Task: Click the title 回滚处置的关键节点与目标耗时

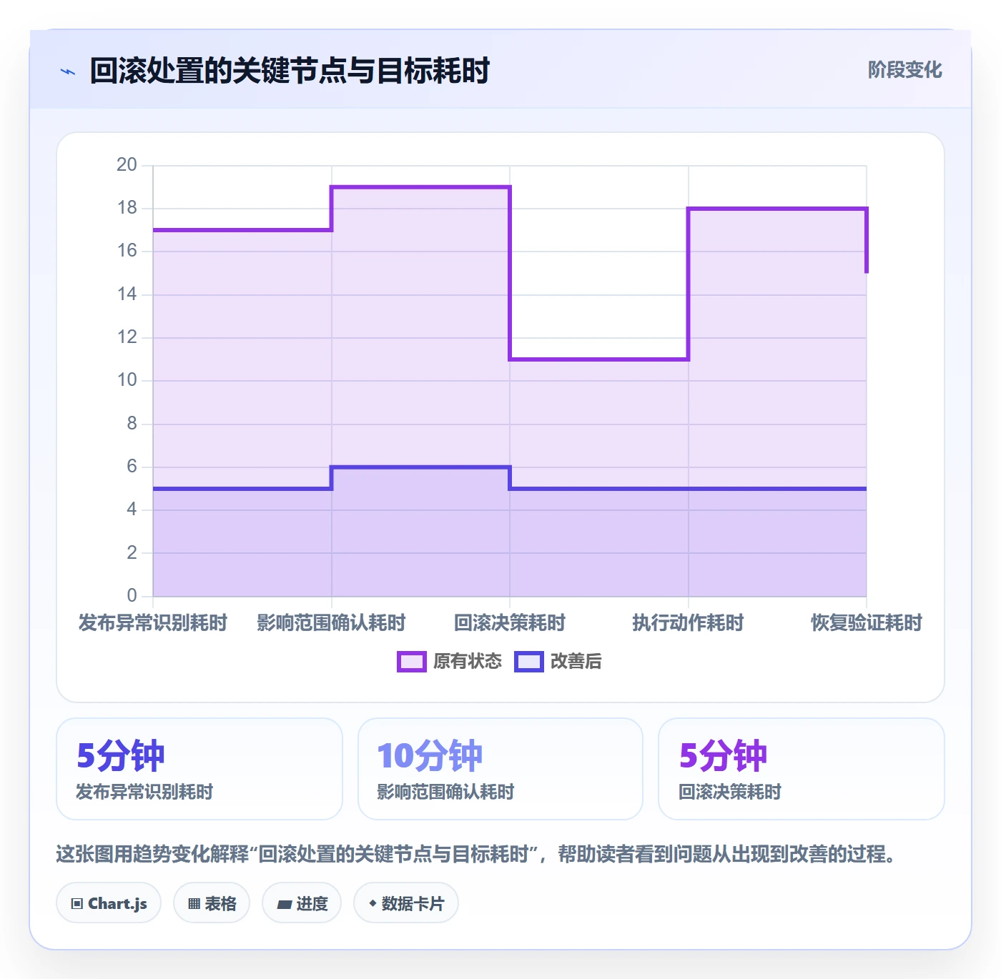Action: pos(290,71)
